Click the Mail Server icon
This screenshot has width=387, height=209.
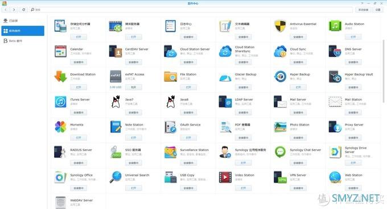[x=280, y=102]
